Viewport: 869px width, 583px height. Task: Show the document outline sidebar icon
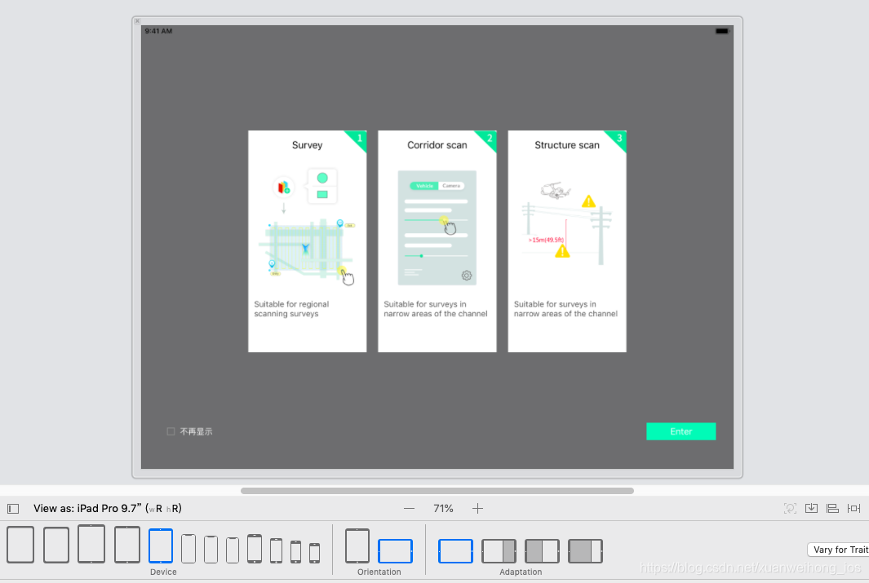tap(13, 508)
